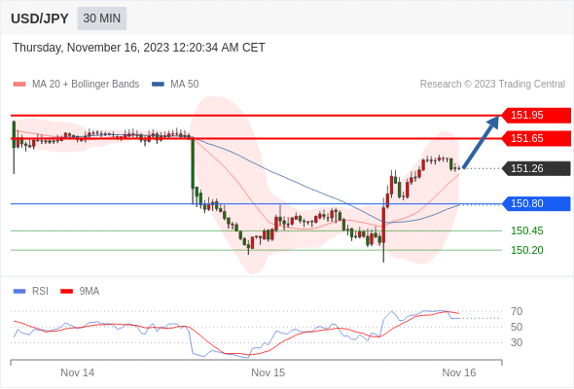
Task: Toggle the MA 20 + Bollinger Bands legend
Action: (x=86, y=85)
